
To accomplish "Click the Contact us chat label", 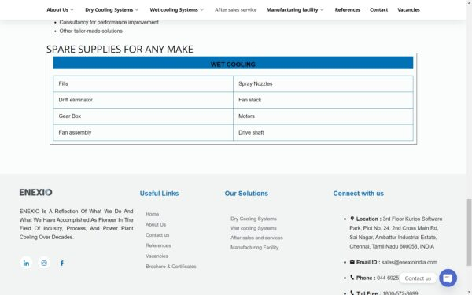I will coord(418,278).
